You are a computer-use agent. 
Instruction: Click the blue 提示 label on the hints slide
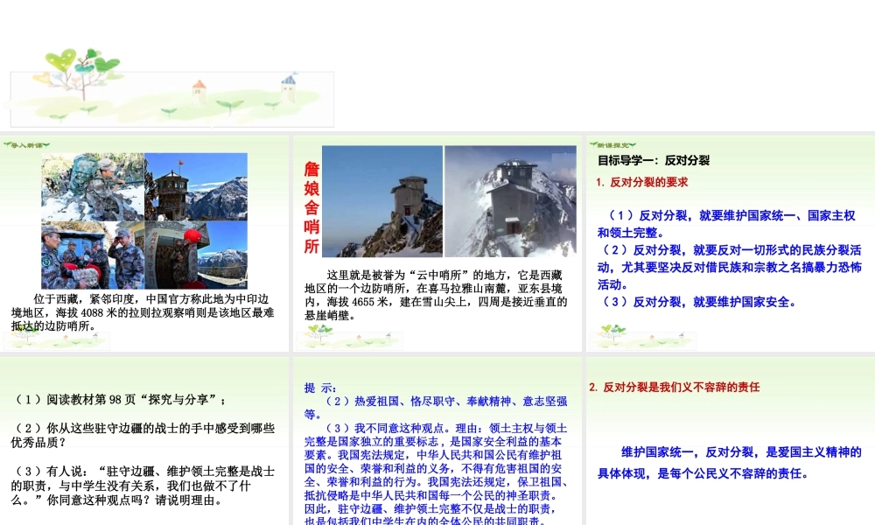click(x=319, y=388)
